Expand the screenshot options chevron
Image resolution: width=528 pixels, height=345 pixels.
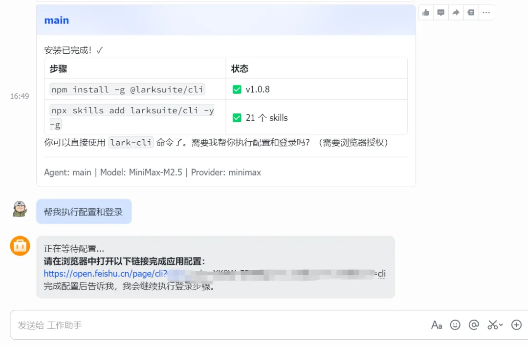[x=501, y=325]
